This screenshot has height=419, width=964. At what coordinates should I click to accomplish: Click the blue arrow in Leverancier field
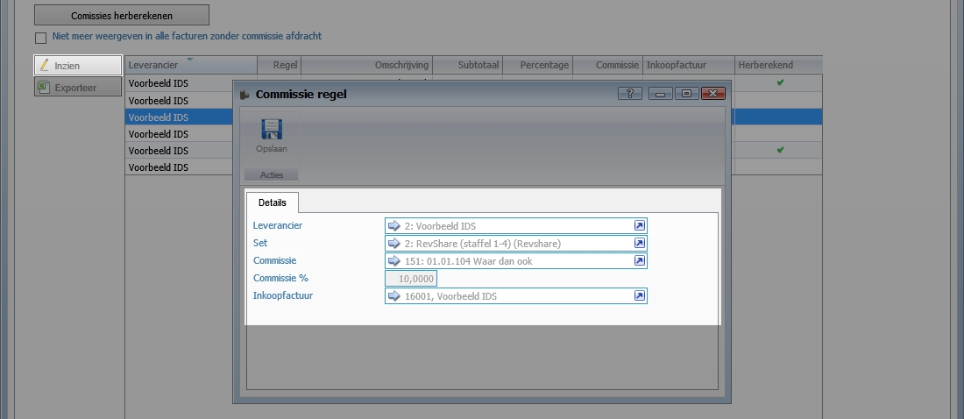tap(393, 226)
